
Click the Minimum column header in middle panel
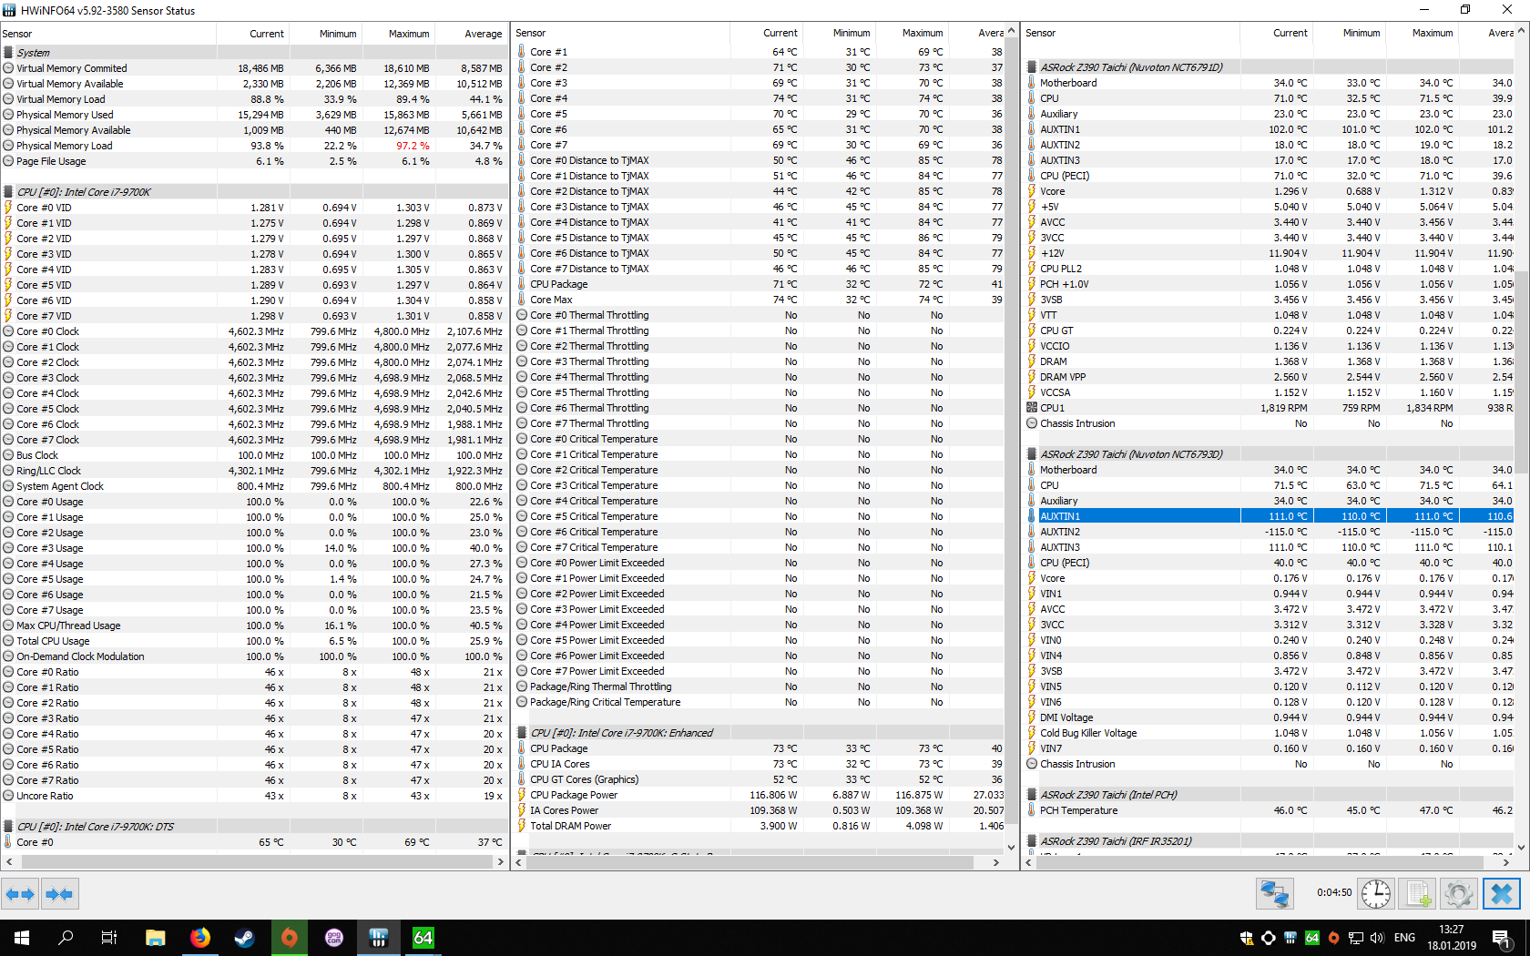tap(839, 33)
